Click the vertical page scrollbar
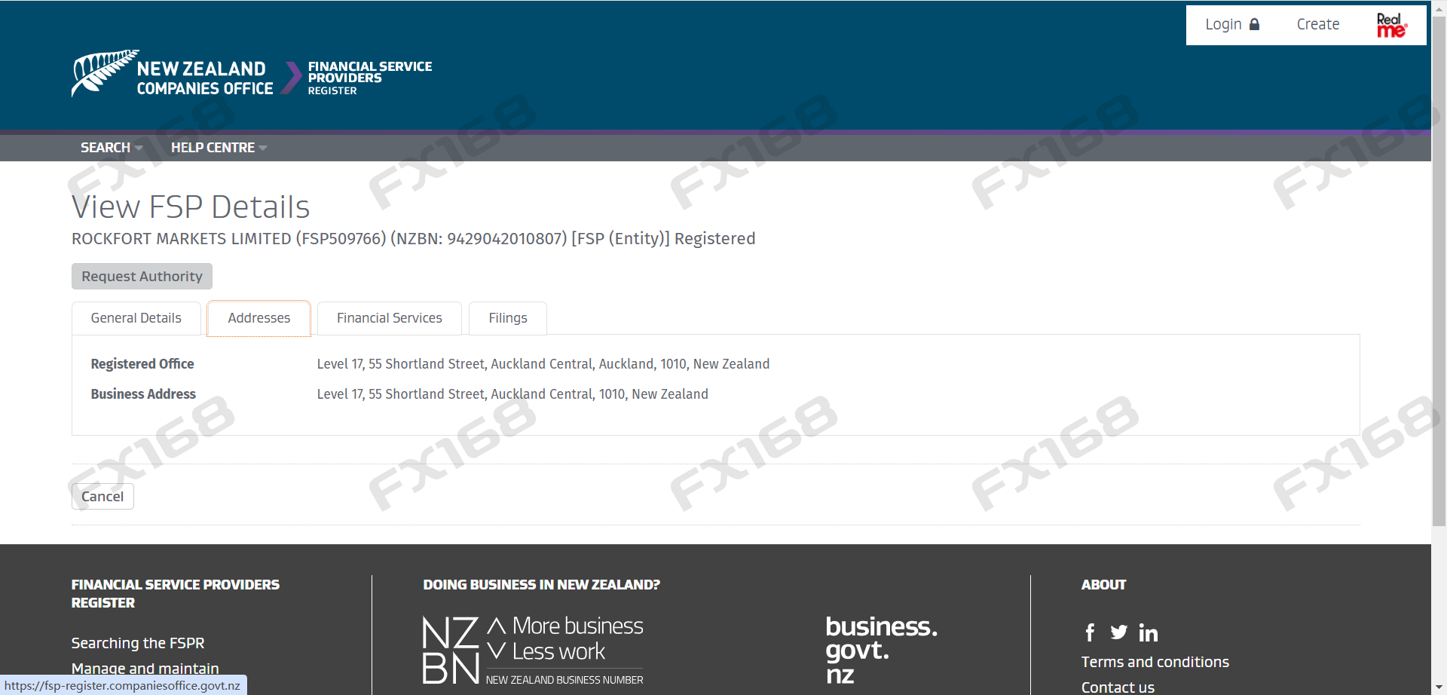1447x695 pixels. [1439, 271]
